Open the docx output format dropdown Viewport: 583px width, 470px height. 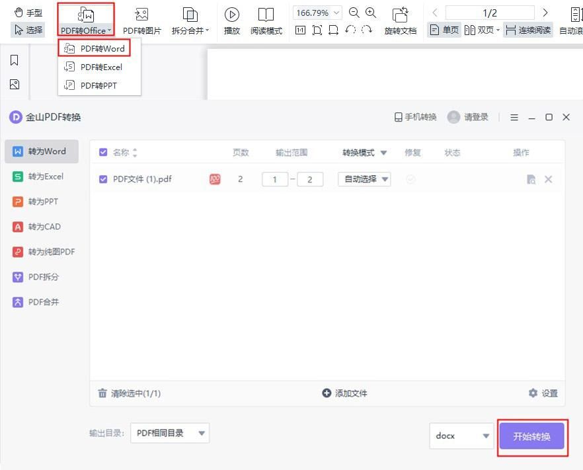[461, 436]
